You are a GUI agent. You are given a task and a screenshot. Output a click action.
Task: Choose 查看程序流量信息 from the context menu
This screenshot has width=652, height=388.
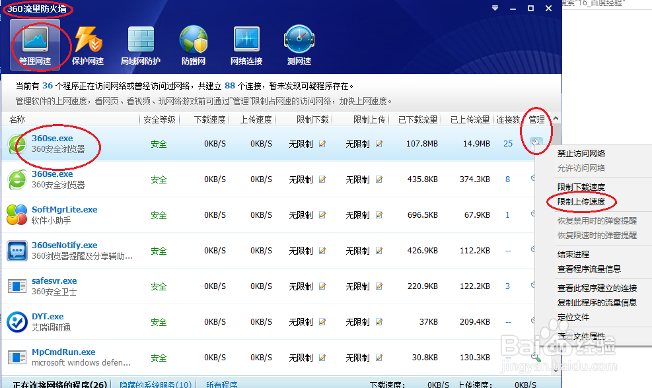[589, 269]
